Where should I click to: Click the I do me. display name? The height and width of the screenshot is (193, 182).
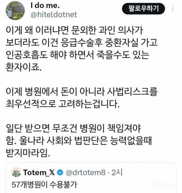click(45, 5)
